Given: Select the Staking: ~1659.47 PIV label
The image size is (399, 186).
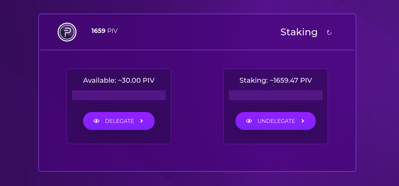Looking at the screenshot, I should (275, 80).
